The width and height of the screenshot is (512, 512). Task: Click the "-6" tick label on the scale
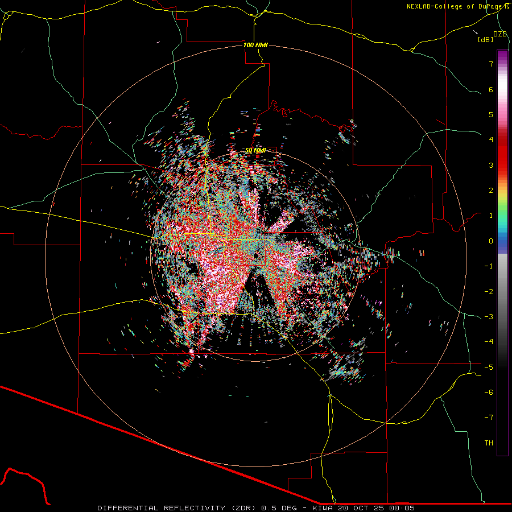[489, 393]
